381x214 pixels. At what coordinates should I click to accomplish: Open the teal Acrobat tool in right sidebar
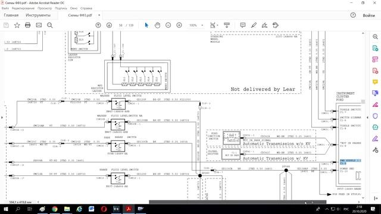pos(375,127)
